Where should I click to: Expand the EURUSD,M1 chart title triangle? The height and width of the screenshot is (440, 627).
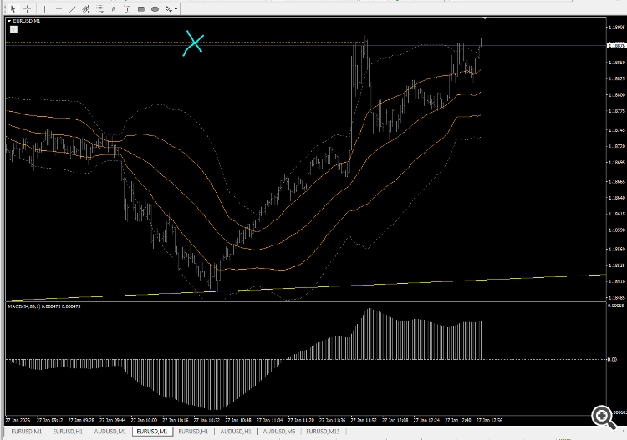(x=9, y=21)
